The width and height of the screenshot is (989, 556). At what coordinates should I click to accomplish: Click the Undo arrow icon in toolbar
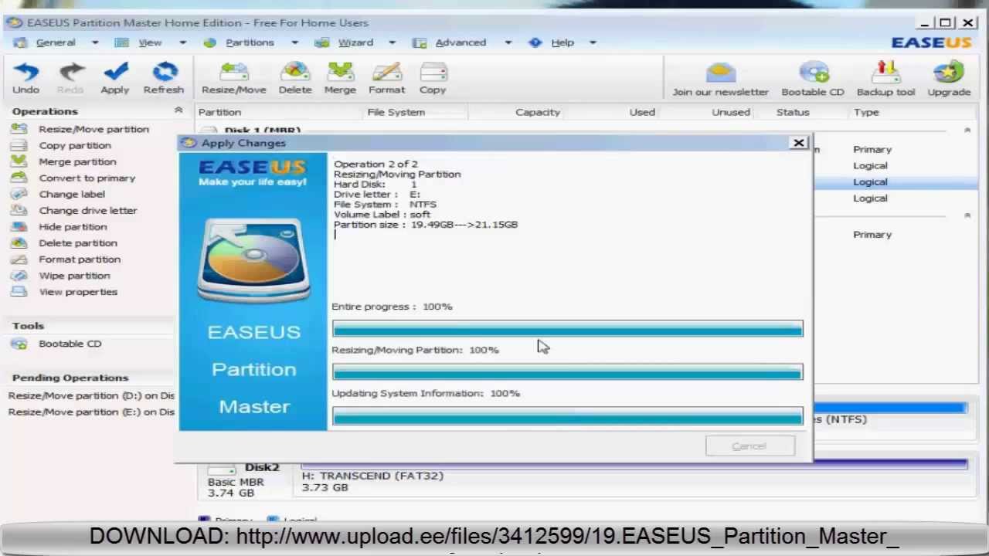(25, 73)
